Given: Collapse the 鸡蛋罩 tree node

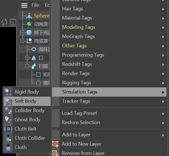Looking at the screenshot, I should click(22, 41).
